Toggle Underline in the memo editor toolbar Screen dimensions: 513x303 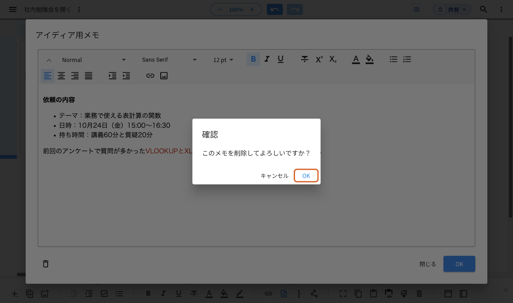281,59
